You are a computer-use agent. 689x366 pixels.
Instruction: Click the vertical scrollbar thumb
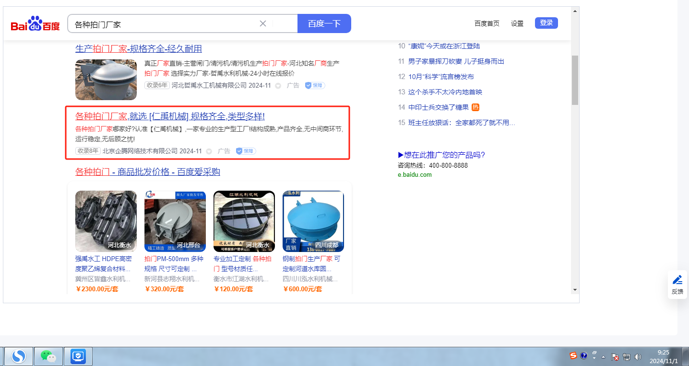click(575, 80)
